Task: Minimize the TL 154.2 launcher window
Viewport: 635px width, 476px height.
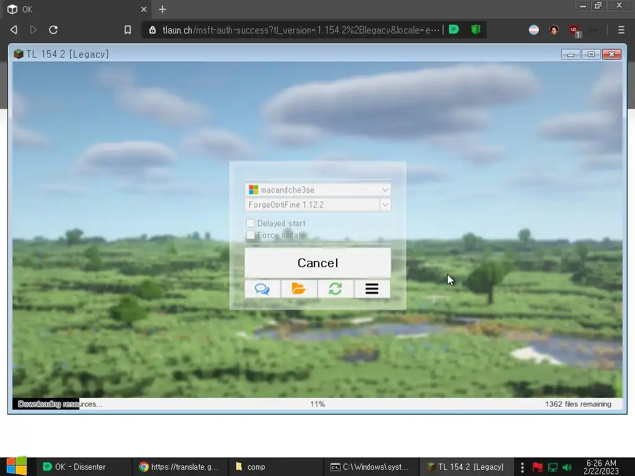Action: tap(571, 55)
